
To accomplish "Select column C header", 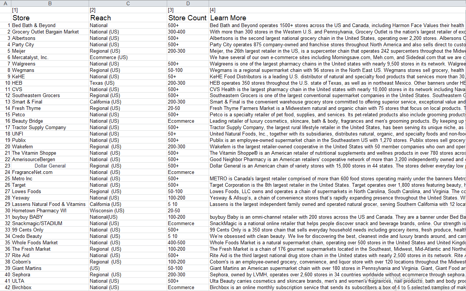I will (128, 3).
